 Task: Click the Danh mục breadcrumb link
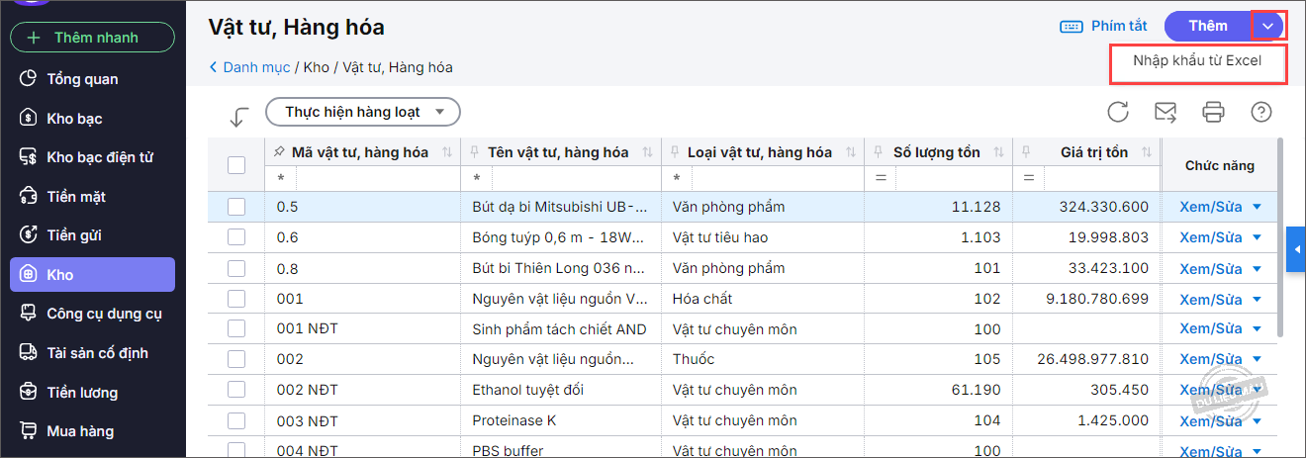pos(255,67)
